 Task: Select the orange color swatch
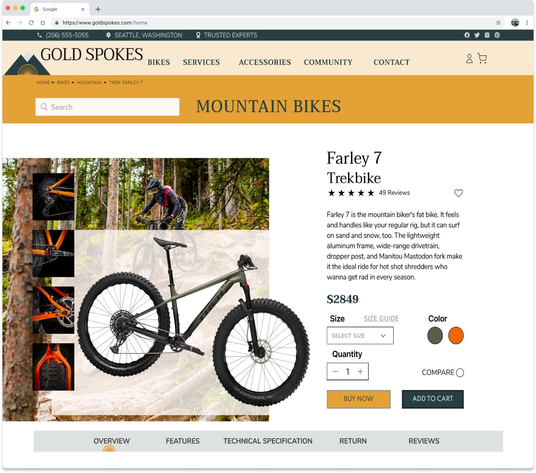(456, 335)
